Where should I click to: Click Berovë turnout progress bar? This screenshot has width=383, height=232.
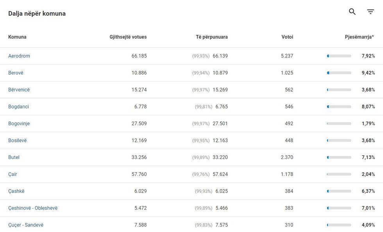click(339, 73)
